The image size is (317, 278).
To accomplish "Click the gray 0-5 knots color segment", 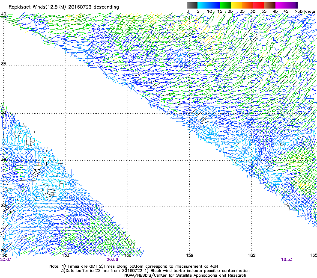I will coord(192,5).
